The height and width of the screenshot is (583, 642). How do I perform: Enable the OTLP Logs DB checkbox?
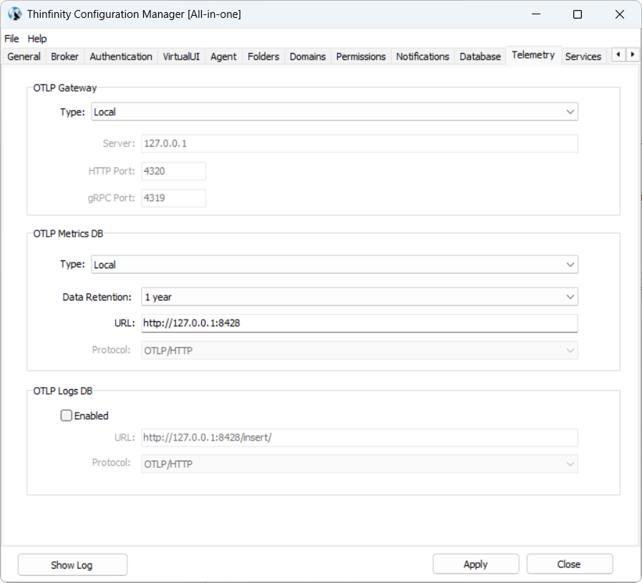(67, 416)
